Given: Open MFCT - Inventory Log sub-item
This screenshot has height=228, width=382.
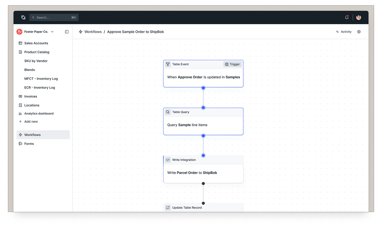Looking at the screenshot, I should 41,79.
